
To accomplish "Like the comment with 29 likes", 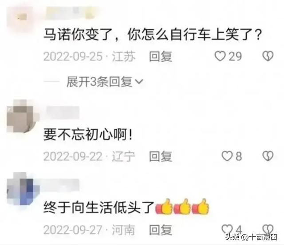I will [220, 56].
